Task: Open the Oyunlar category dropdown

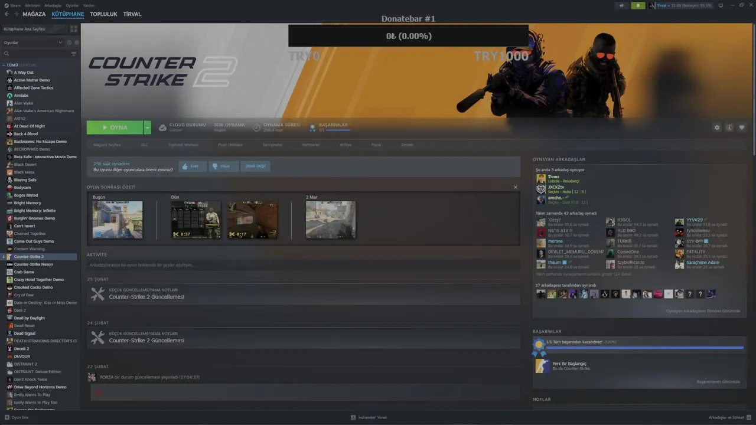Action: point(32,42)
